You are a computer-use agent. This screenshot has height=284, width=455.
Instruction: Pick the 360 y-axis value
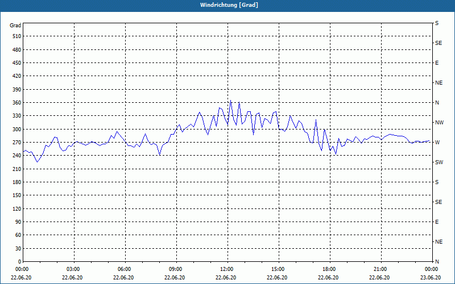coord(17,103)
